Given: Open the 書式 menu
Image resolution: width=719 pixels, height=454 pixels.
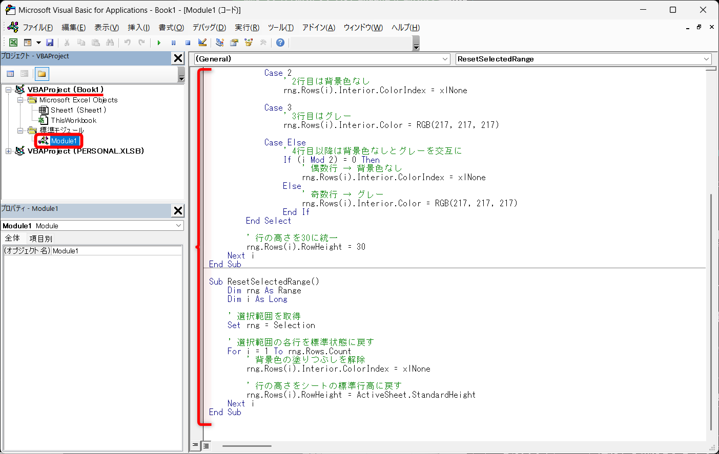Looking at the screenshot, I should coord(171,28).
